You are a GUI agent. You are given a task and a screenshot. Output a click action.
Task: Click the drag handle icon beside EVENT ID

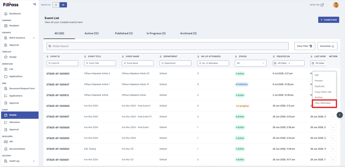[48, 56]
